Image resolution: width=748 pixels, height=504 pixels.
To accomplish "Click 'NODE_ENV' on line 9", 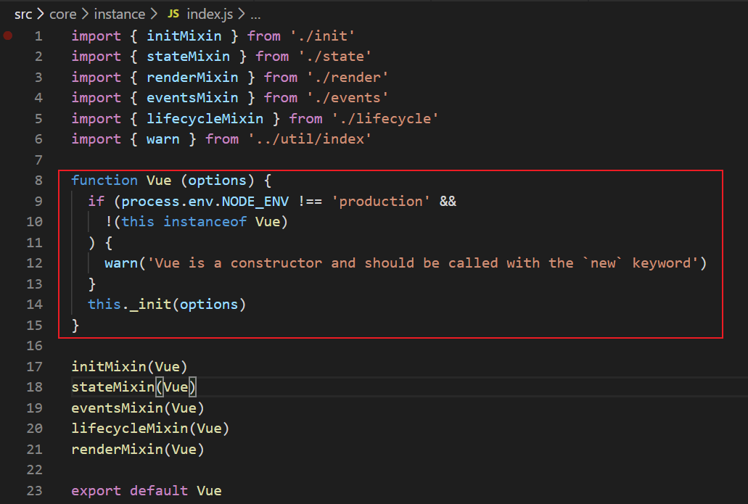I will pyautogui.click(x=255, y=202).
